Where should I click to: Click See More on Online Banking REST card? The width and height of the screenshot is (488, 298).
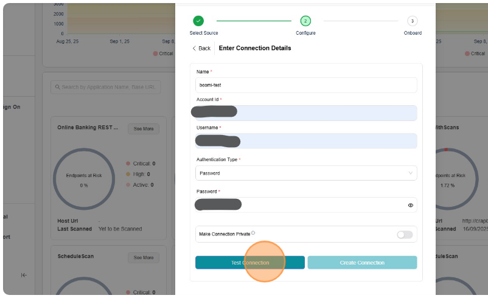pyautogui.click(x=144, y=129)
